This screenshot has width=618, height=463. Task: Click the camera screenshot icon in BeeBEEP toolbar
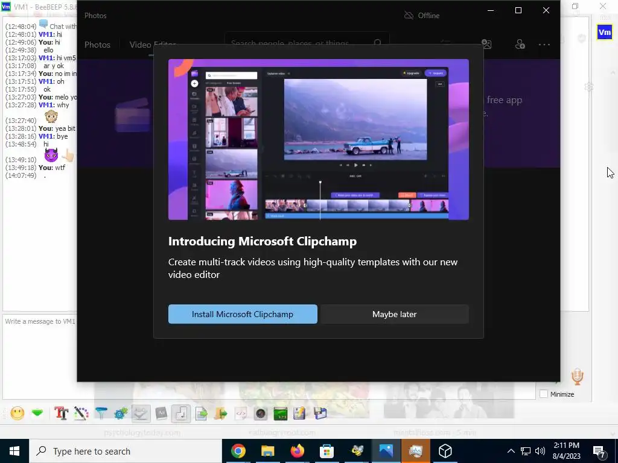(260, 414)
